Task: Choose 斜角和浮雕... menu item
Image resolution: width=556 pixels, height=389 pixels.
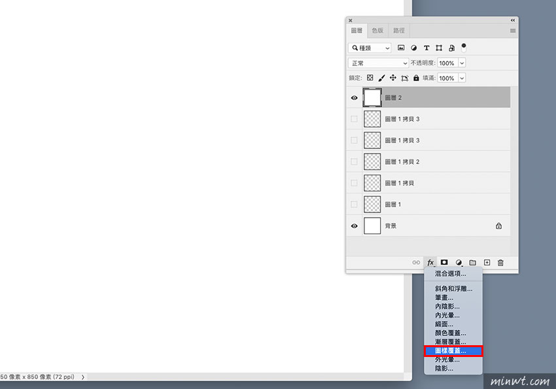Action: pyautogui.click(x=453, y=289)
